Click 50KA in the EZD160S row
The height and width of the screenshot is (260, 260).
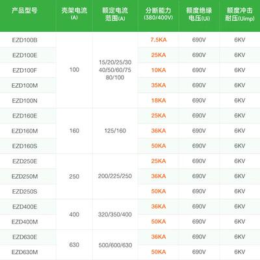coord(159,146)
